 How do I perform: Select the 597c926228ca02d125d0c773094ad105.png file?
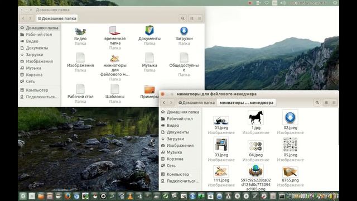[255, 170]
